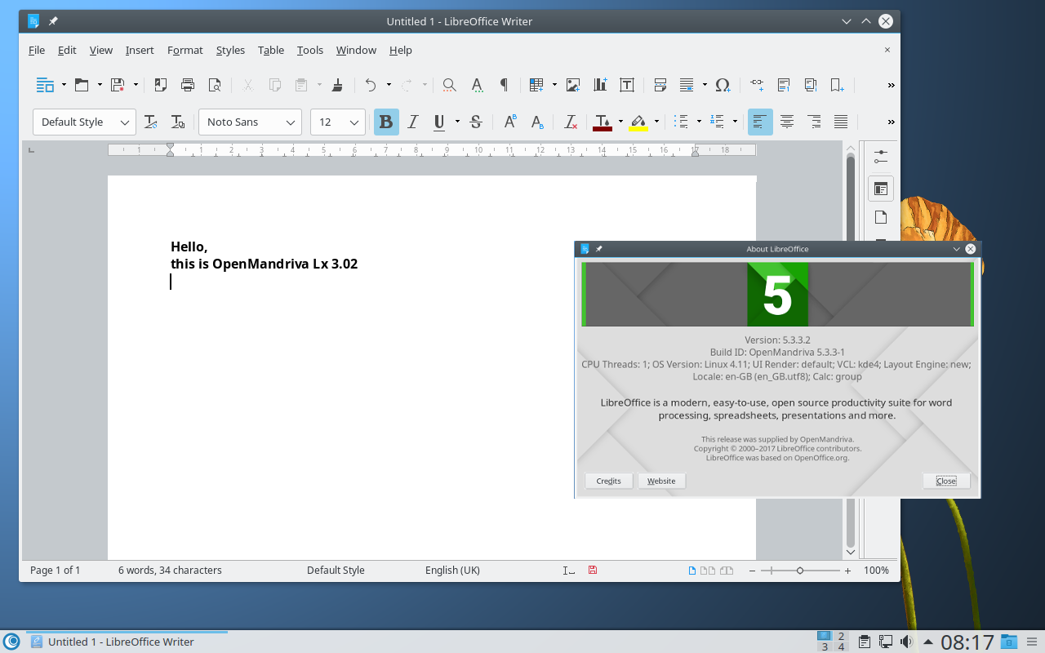Switch to virtual desktop 2 in pager

coord(841,636)
